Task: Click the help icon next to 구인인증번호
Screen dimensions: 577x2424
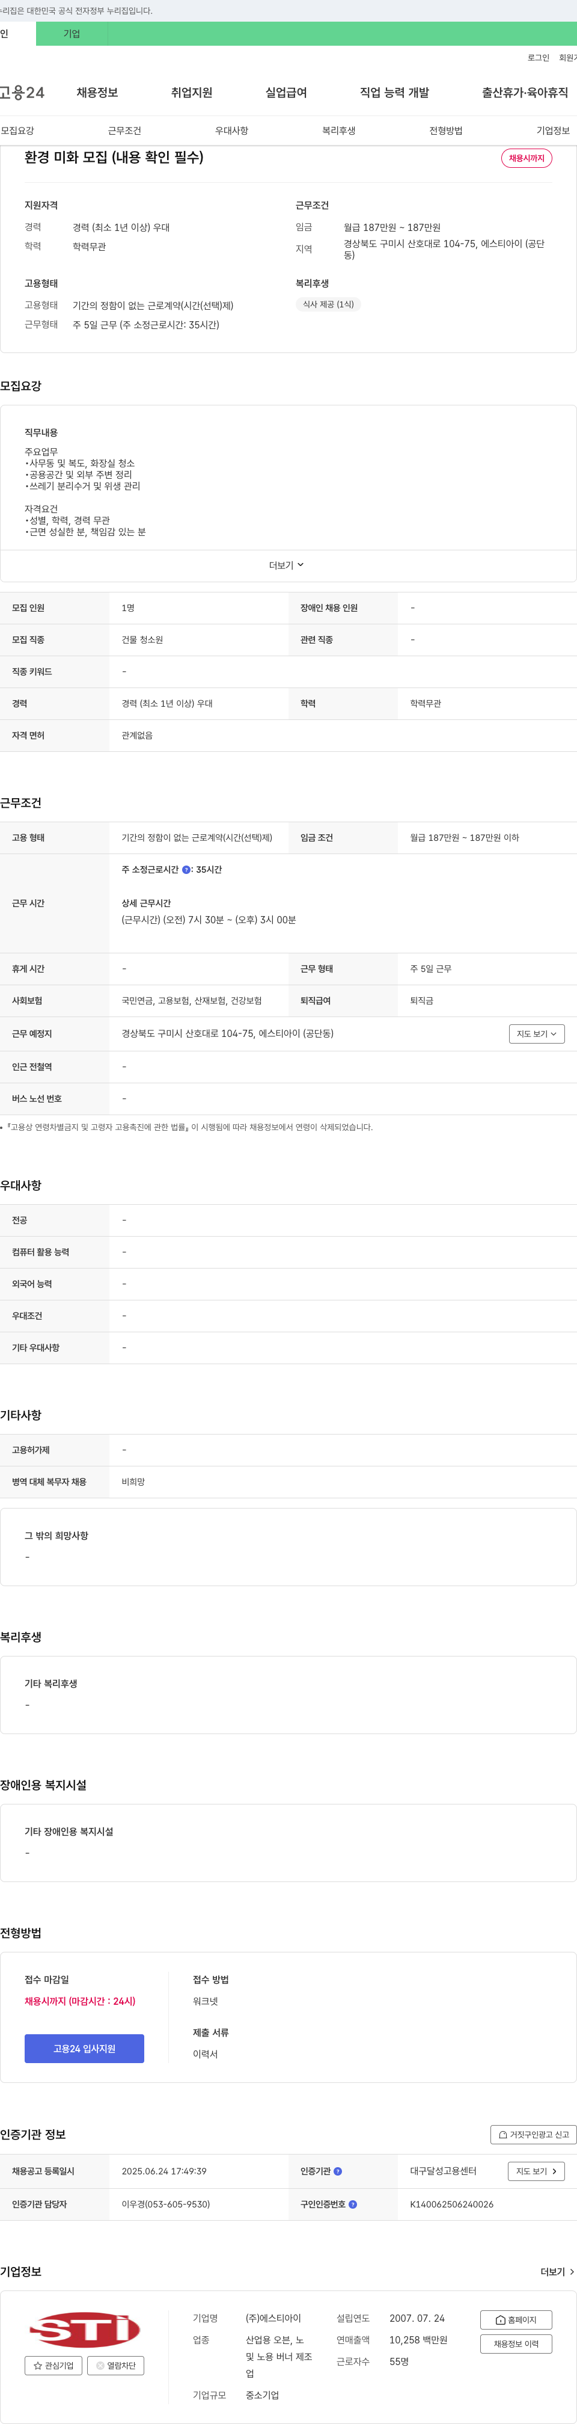Action: click(352, 2204)
